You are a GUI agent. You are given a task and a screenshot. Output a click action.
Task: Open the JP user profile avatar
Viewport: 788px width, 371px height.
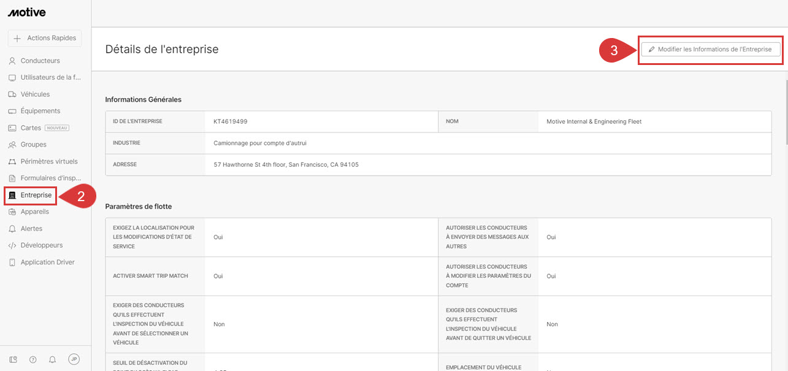tap(74, 359)
